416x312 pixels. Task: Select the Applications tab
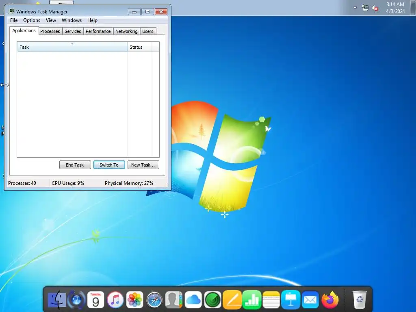(x=24, y=30)
